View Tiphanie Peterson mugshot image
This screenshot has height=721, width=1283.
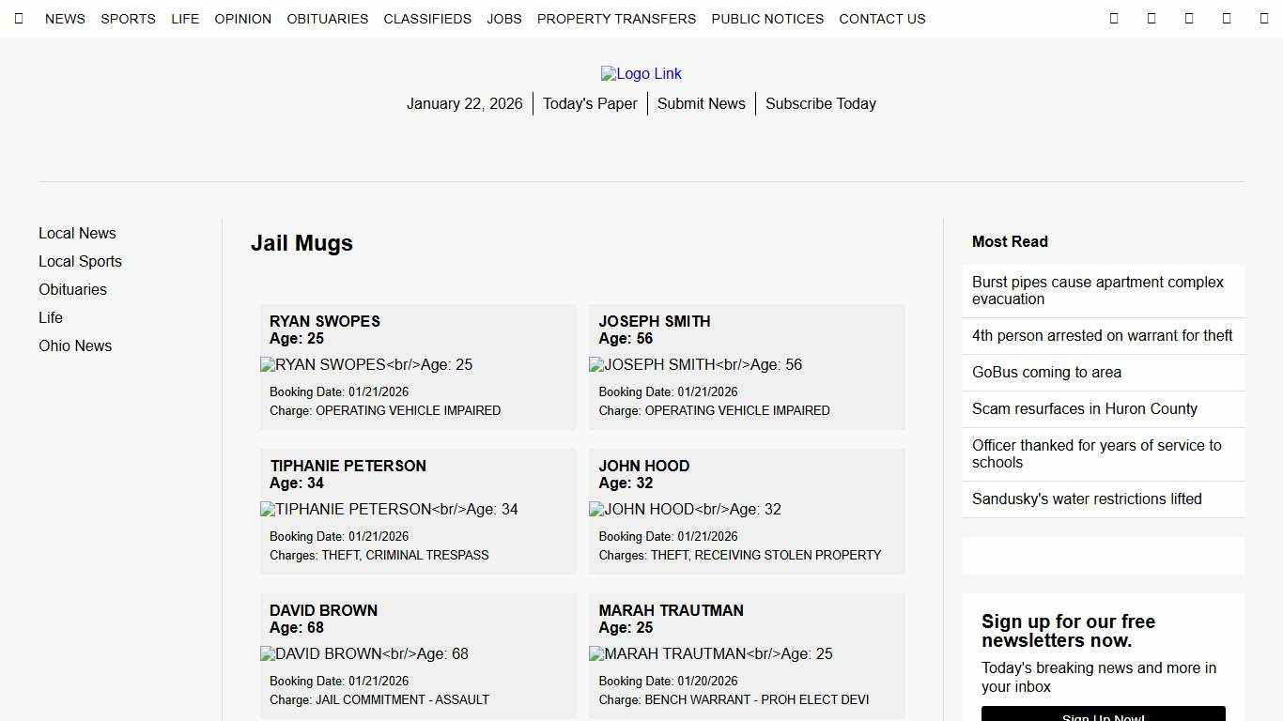(389, 510)
